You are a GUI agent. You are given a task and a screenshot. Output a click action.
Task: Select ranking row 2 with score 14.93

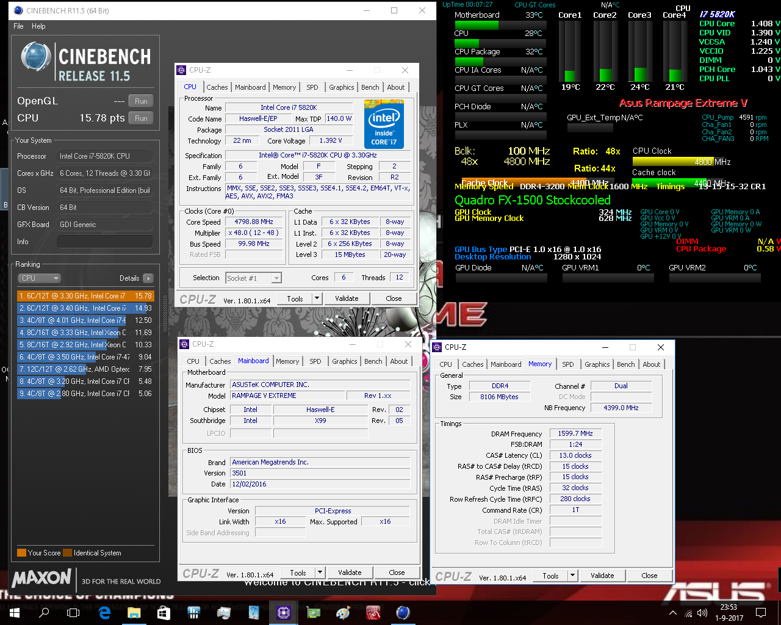click(x=85, y=308)
